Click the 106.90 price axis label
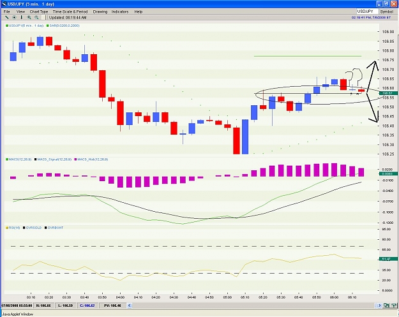Image resolution: width=399 pixels, height=317 pixels. 388,32
